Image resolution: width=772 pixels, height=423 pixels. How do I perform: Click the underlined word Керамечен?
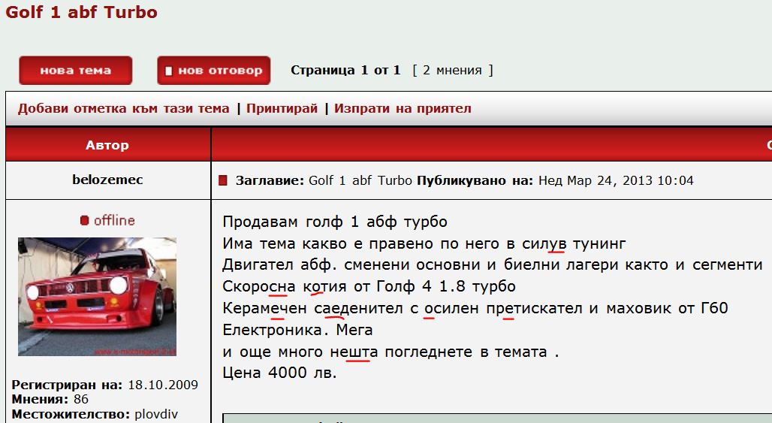265,308
